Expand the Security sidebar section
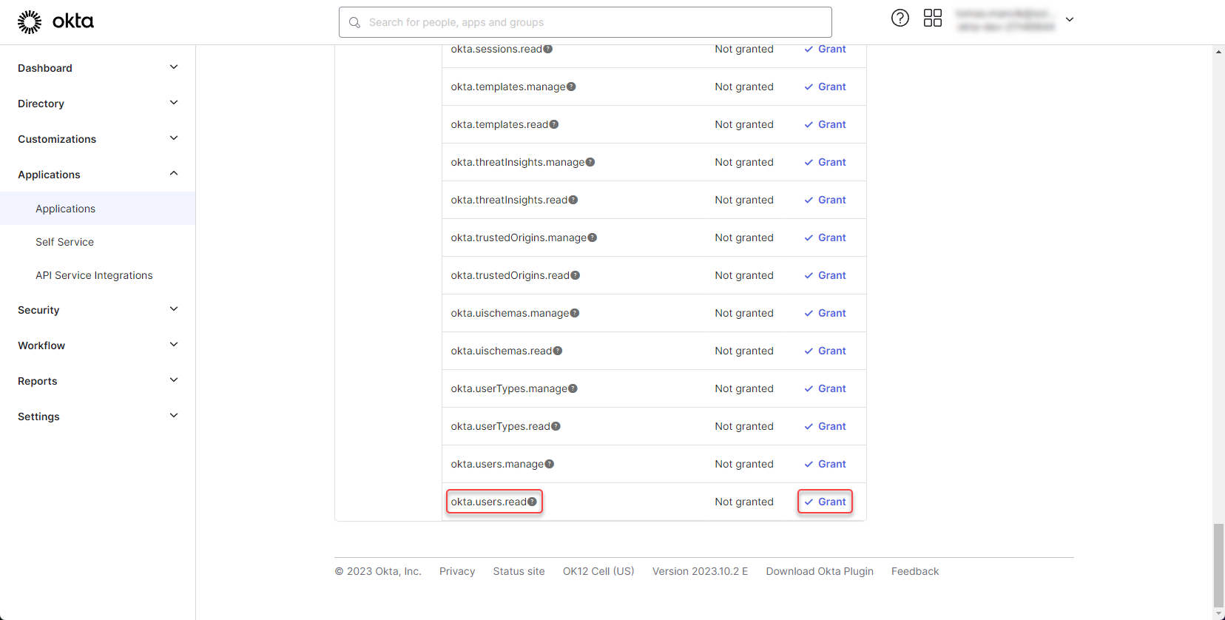 (174, 309)
